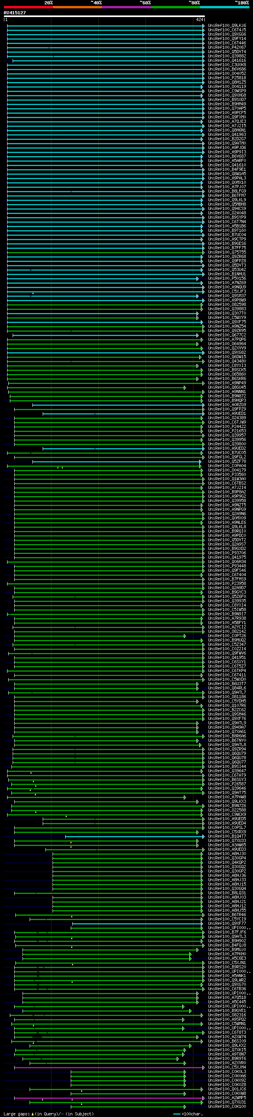Click the UniRef100_Q94CS9 label
This screenshot has height=1117, width=253.
click(227, 208)
